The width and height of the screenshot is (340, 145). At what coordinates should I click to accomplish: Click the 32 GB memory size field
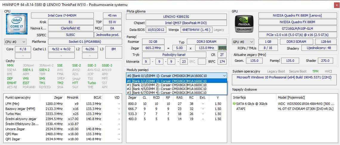[153, 42]
